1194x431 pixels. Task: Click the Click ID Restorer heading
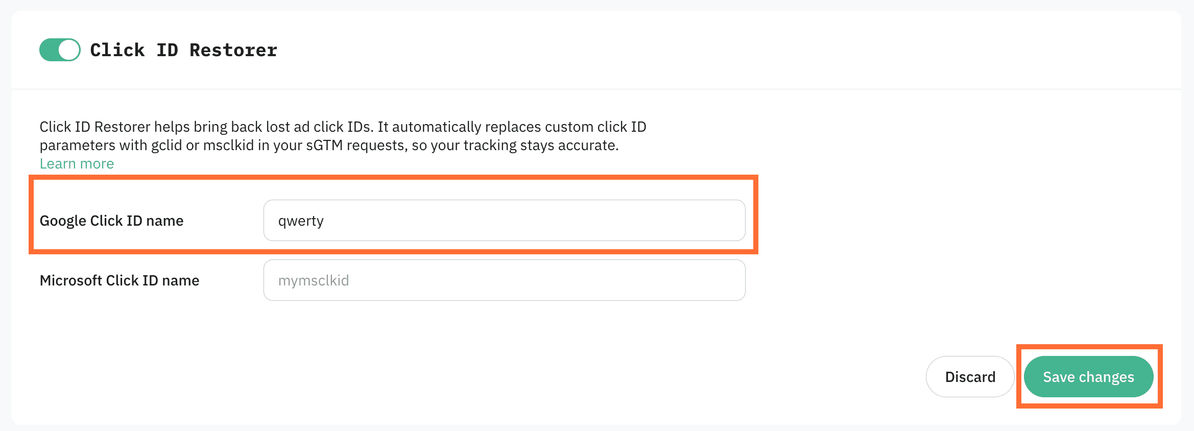tap(183, 50)
